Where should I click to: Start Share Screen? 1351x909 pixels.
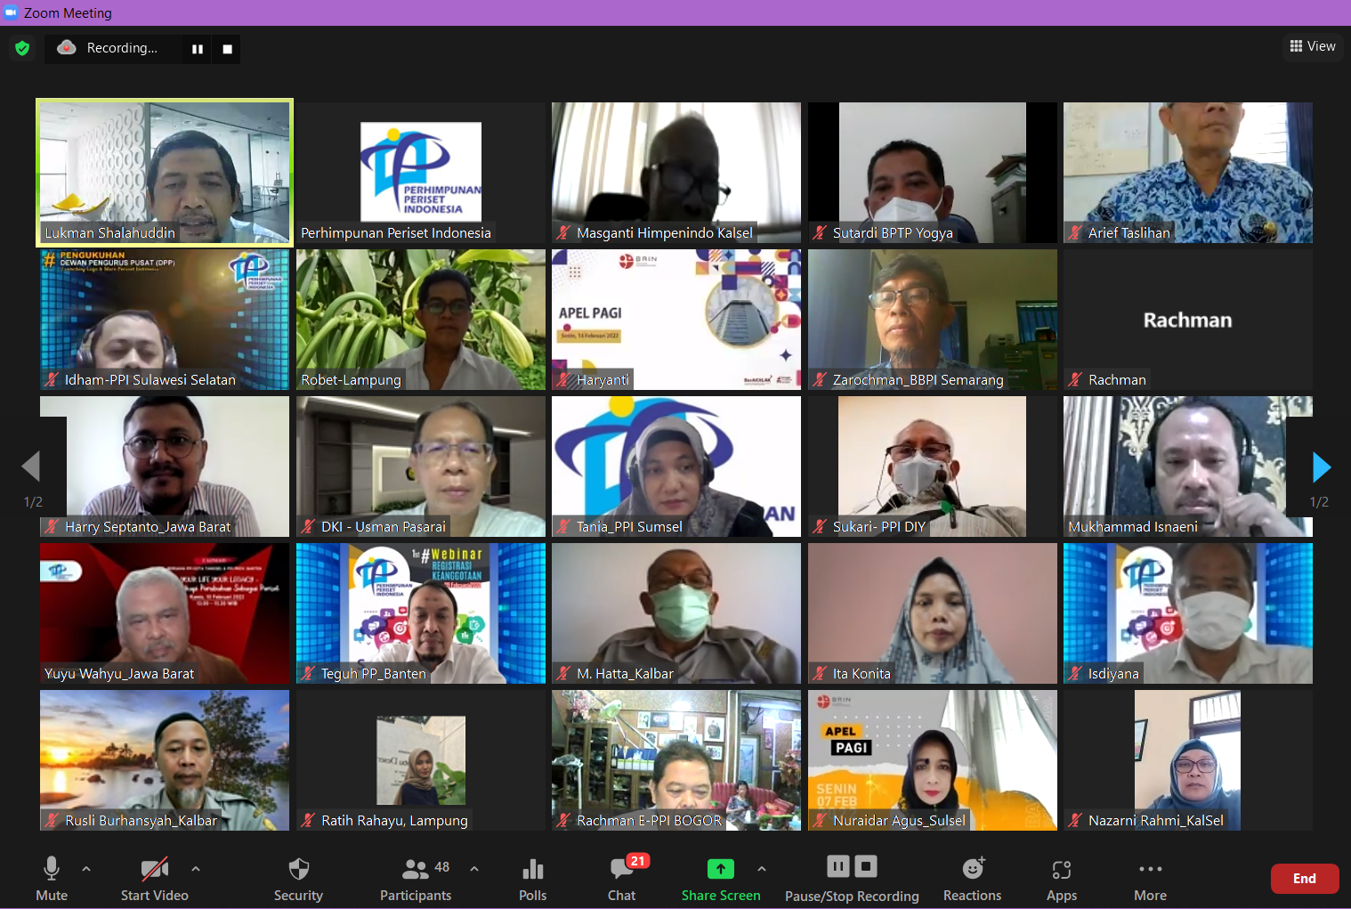click(721, 879)
